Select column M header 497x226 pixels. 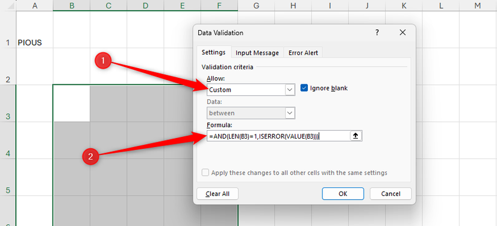tap(478, 5)
